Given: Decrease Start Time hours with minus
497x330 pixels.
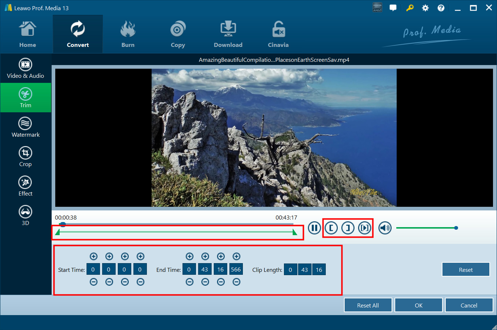Looking at the screenshot, I should click(x=93, y=282).
